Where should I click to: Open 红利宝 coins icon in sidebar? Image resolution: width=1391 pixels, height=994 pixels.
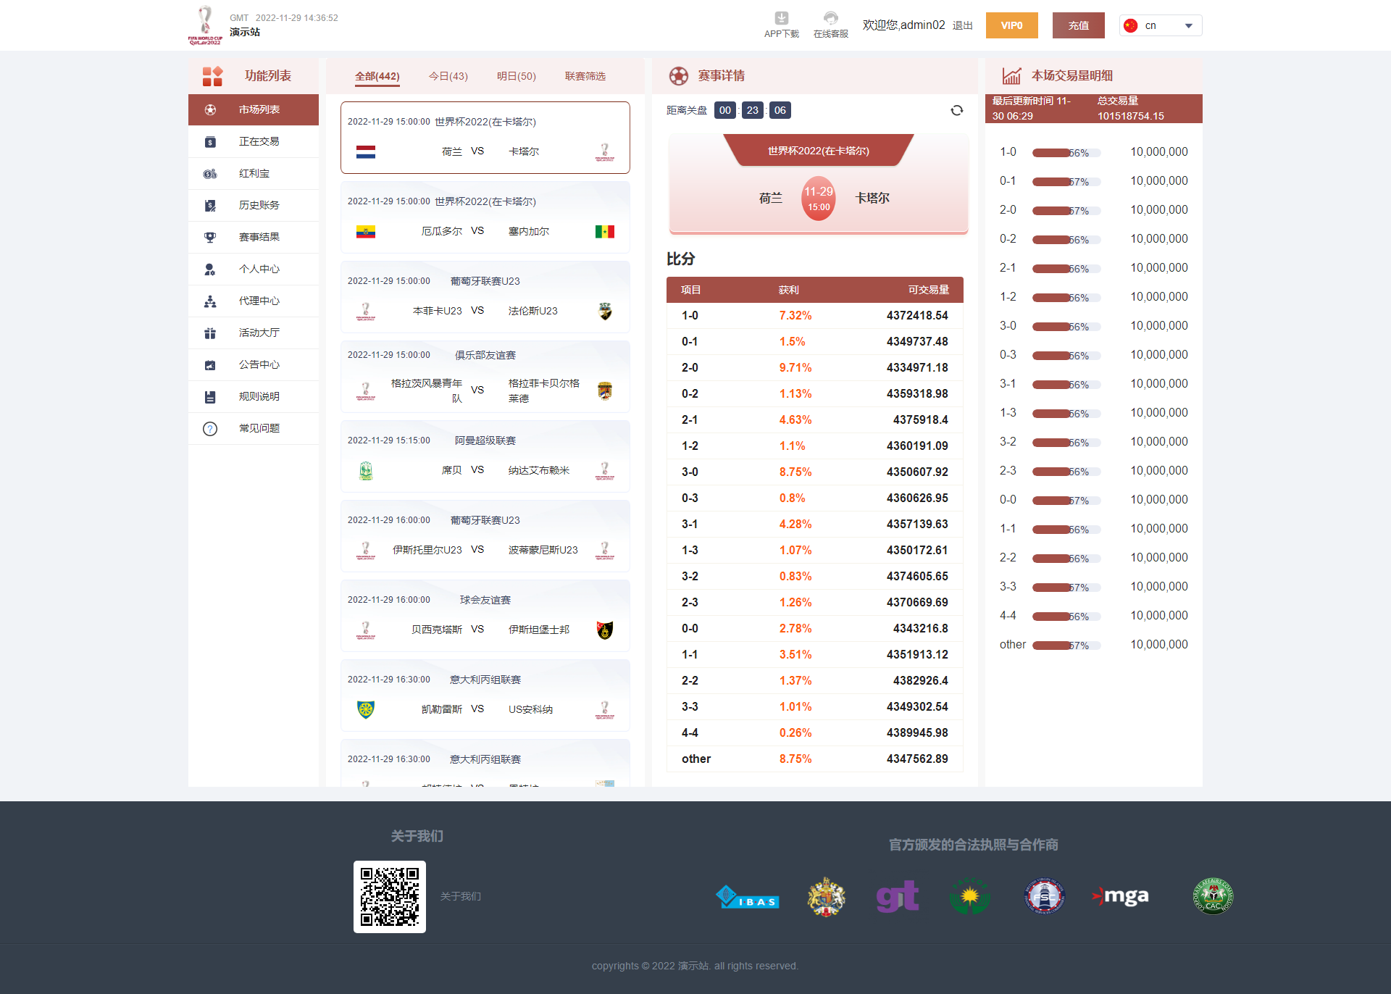210,174
